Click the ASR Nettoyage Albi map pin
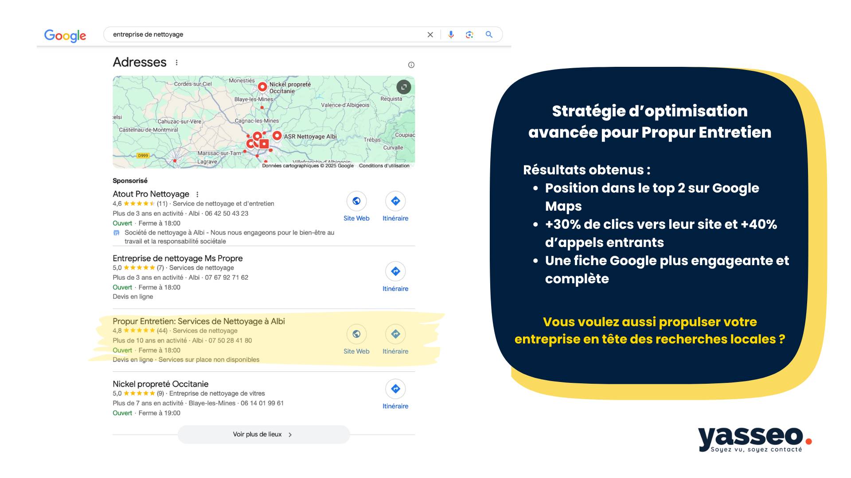Image resolution: width=851 pixels, height=478 pixels. pyautogui.click(x=277, y=136)
